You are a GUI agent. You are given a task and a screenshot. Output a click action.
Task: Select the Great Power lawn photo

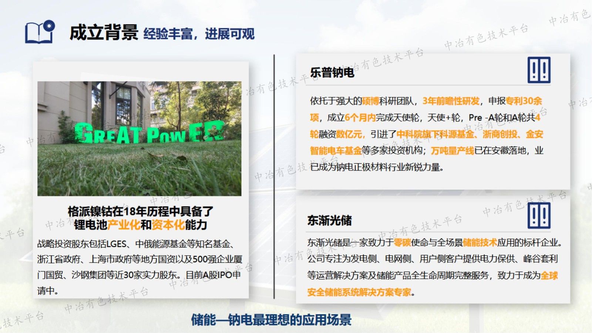point(139,139)
